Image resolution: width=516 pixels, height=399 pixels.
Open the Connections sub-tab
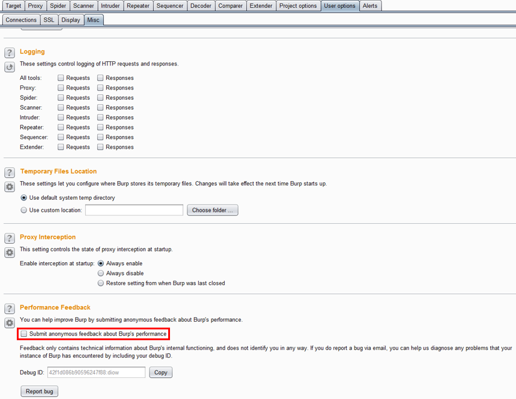coord(21,20)
